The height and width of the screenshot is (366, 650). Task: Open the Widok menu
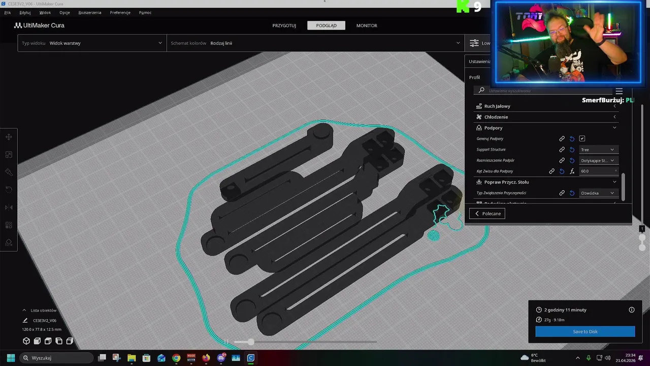[45, 12]
